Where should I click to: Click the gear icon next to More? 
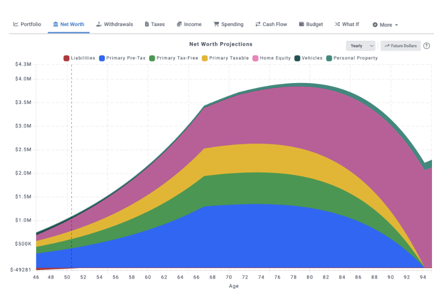(x=376, y=24)
